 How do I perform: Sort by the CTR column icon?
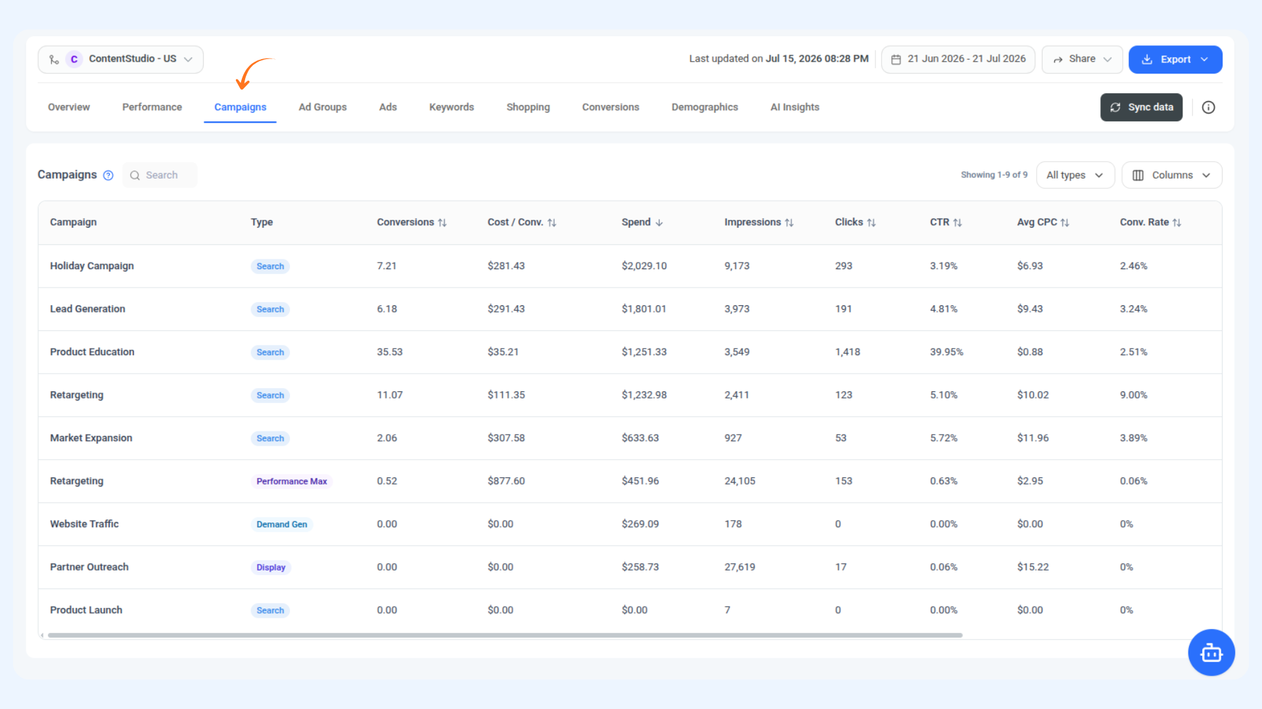click(x=958, y=223)
